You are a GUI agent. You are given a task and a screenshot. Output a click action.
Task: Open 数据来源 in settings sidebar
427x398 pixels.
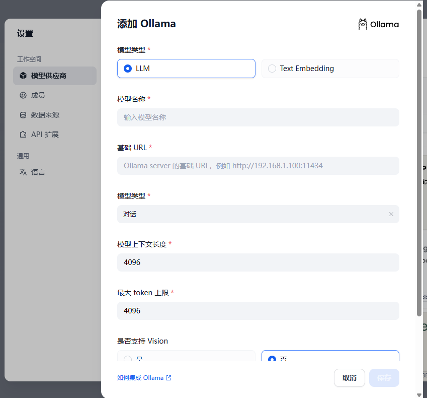[x=55, y=115]
